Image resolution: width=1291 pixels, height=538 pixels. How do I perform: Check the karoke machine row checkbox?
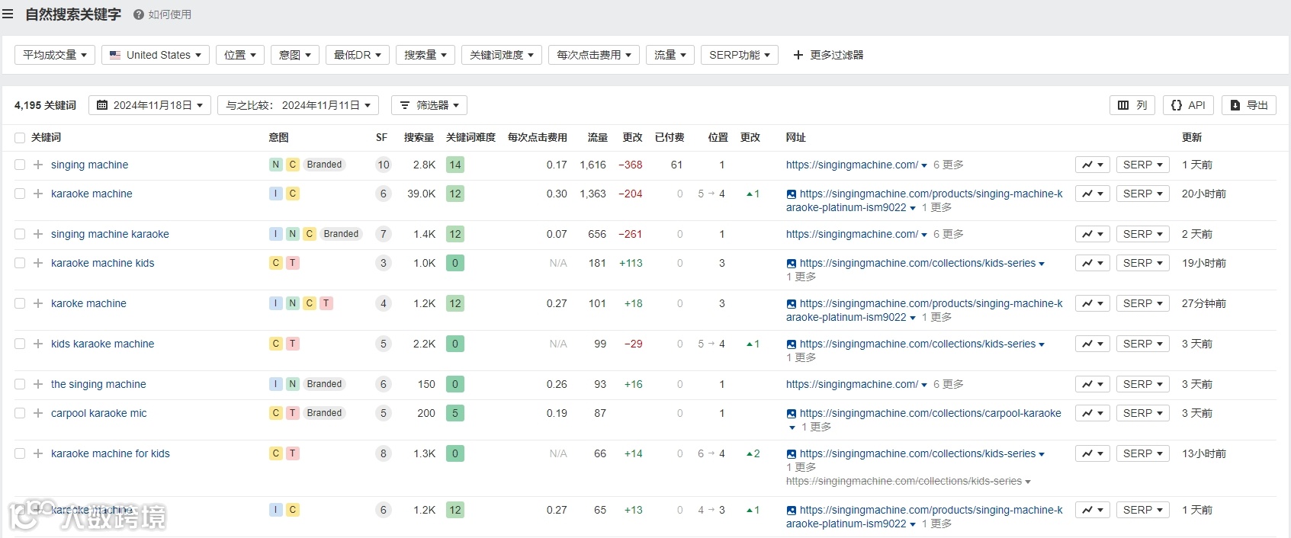coord(20,303)
